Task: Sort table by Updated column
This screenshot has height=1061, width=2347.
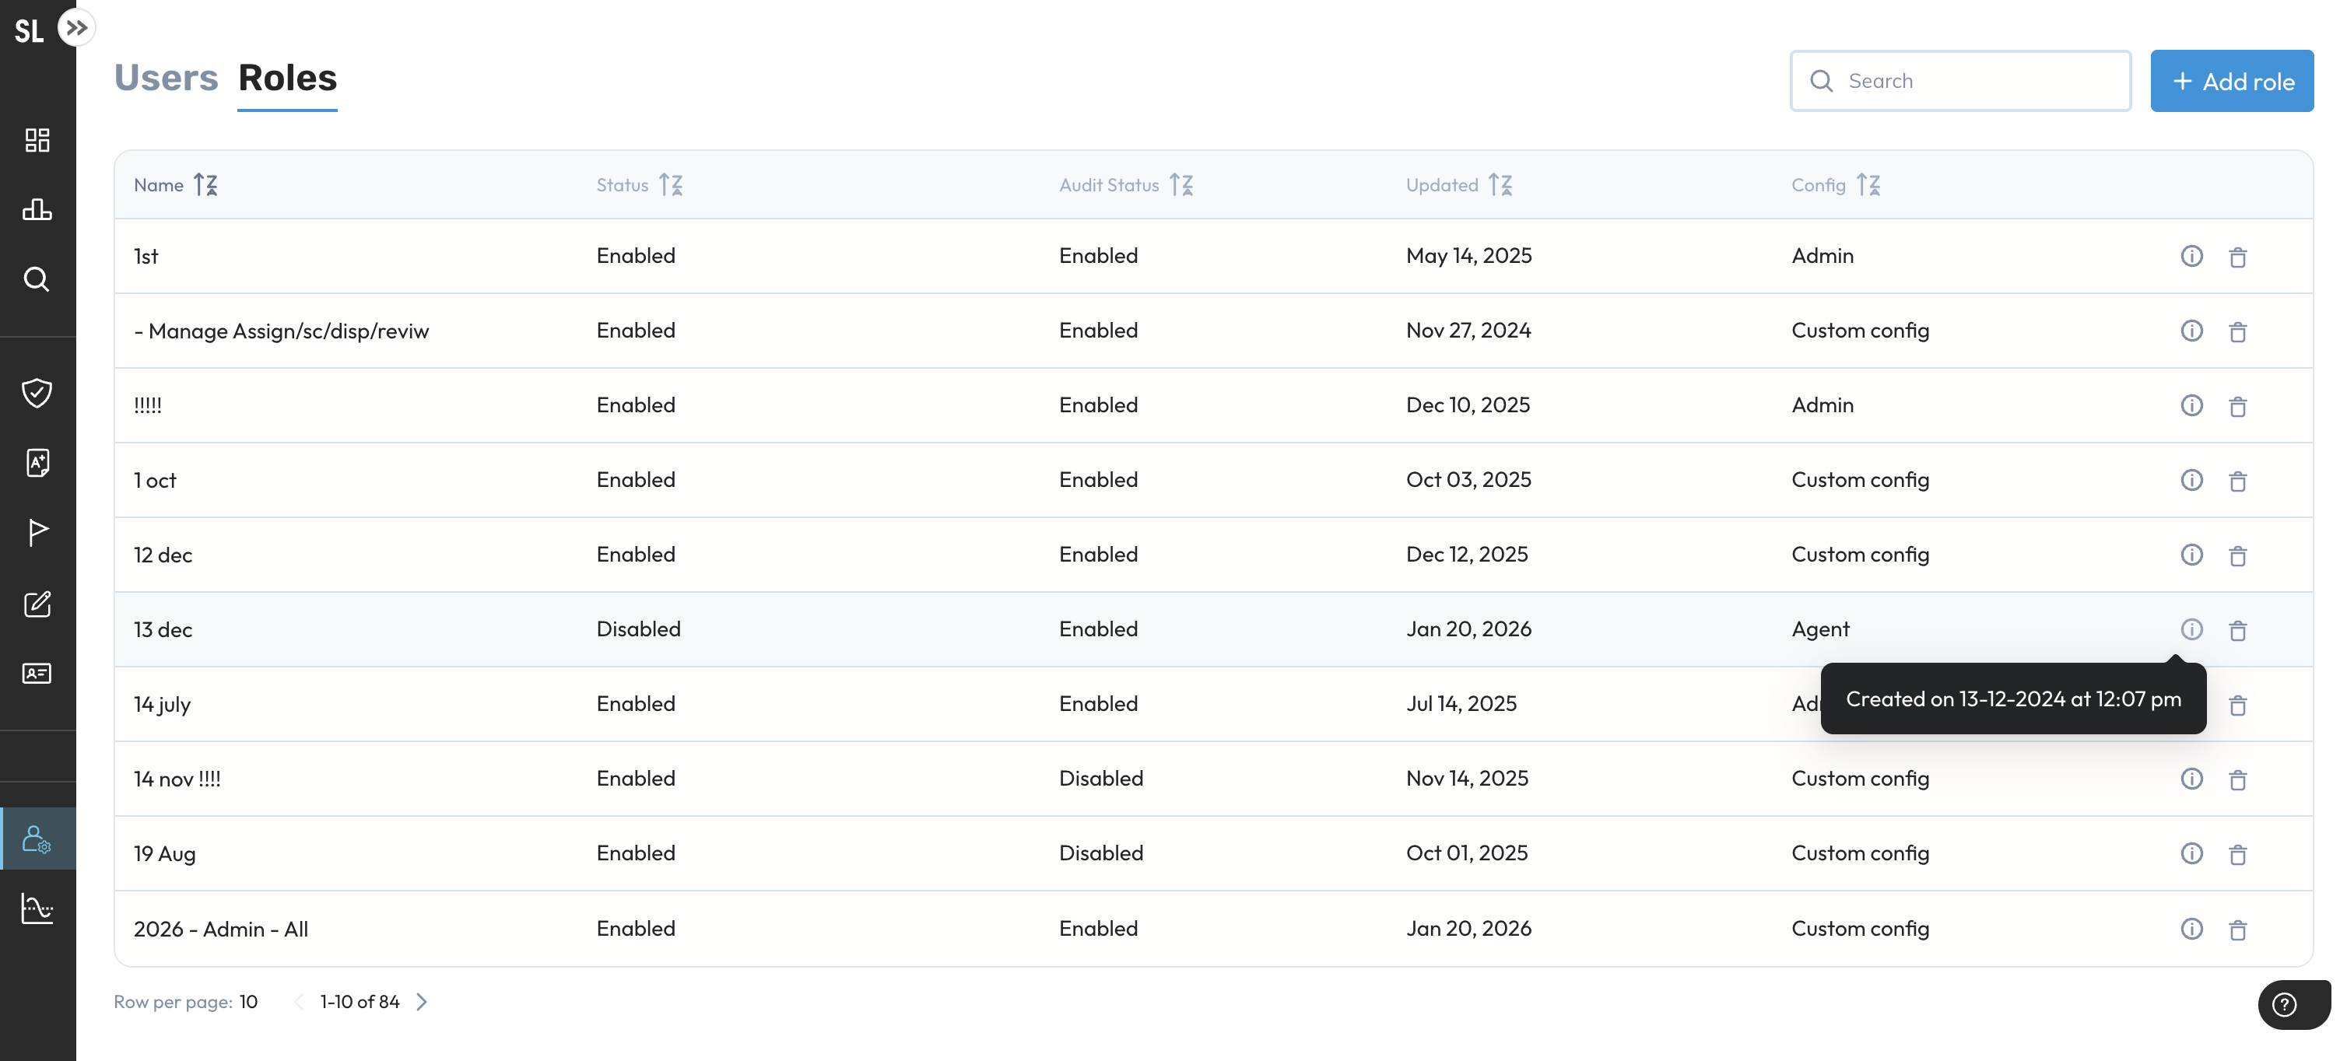Action: tap(1500, 185)
